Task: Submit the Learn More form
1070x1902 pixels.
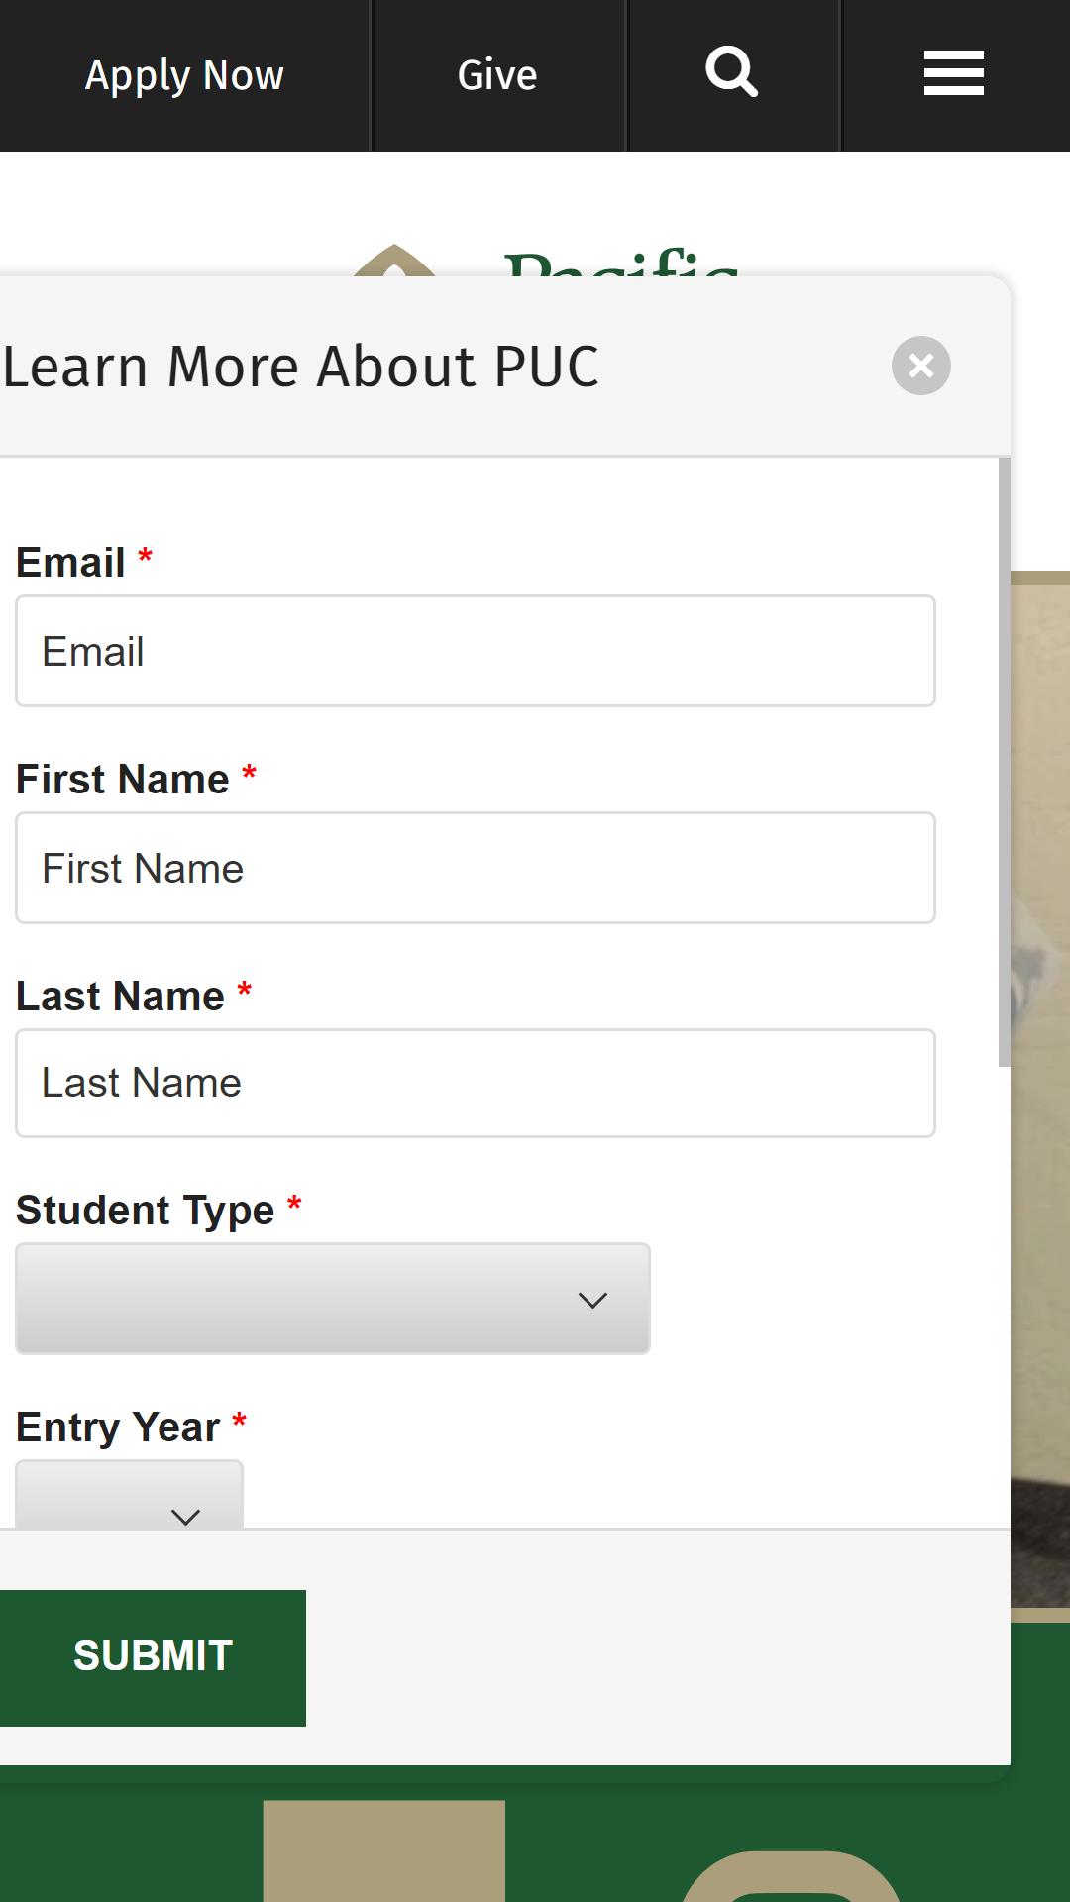Action: (x=153, y=1658)
